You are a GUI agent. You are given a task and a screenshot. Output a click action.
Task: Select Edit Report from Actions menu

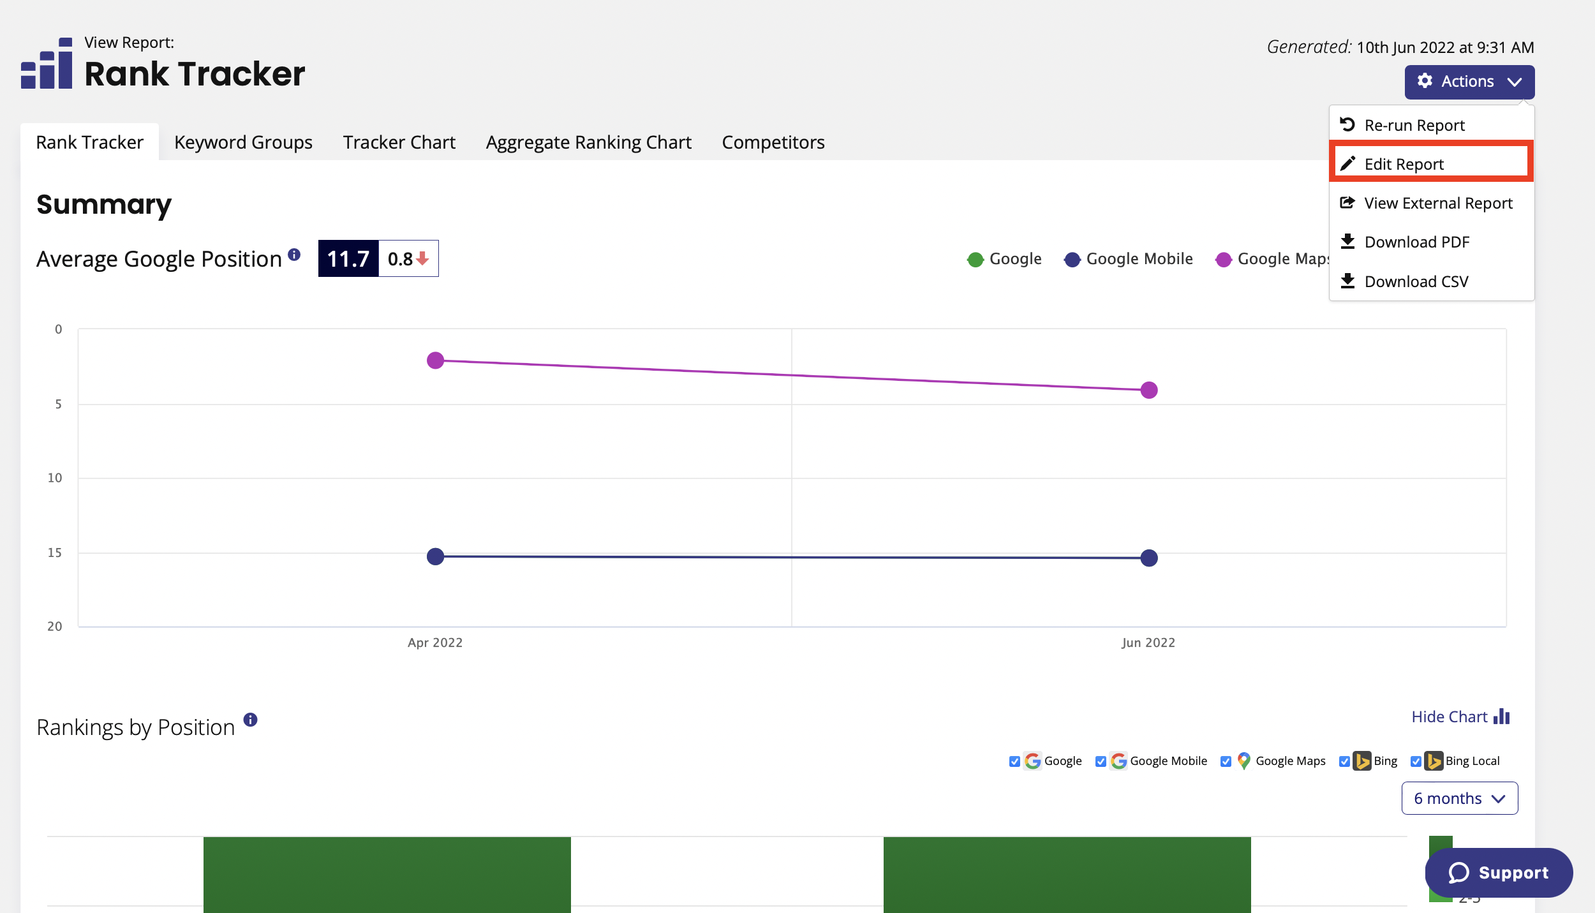pyautogui.click(x=1432, y=164)
